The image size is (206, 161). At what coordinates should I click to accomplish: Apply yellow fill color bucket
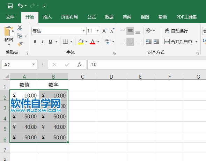coord(81,42)
